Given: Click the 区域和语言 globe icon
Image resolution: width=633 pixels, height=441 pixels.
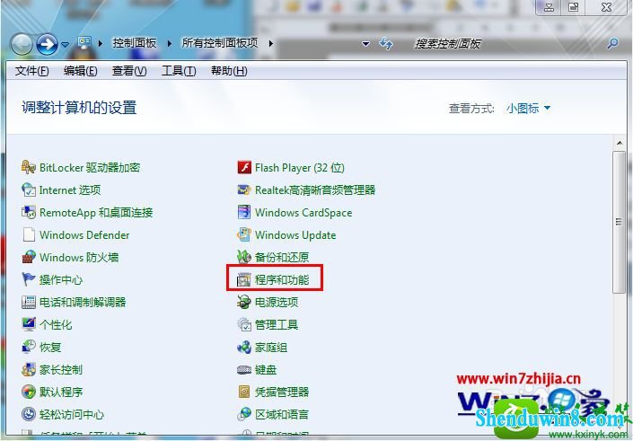Looking at the screenshot, I should point(244,414).
